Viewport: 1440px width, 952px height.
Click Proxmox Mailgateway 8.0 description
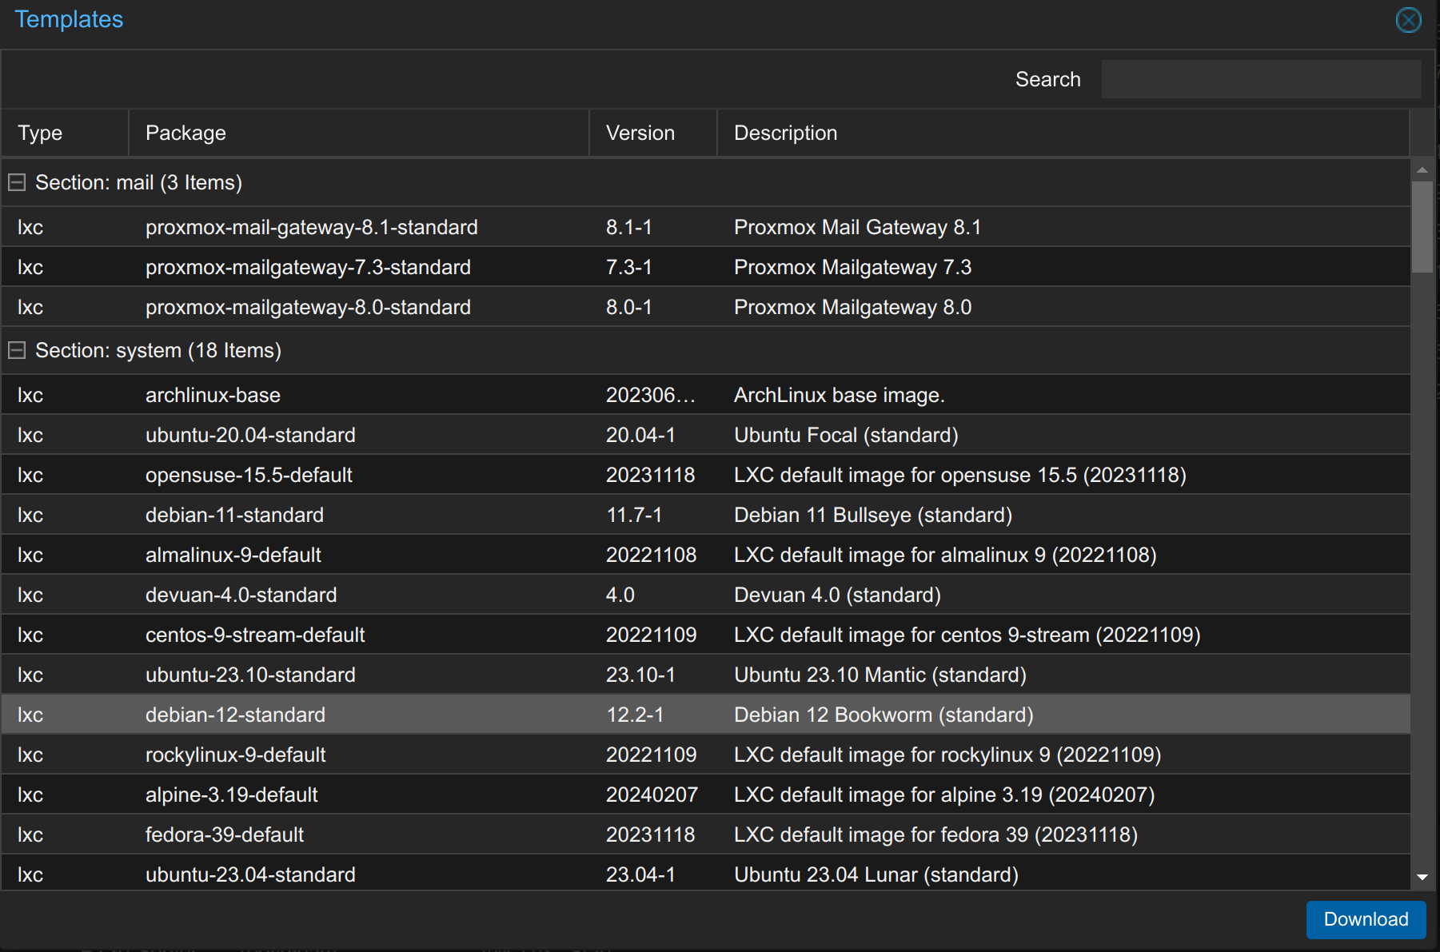click(852, 307)
